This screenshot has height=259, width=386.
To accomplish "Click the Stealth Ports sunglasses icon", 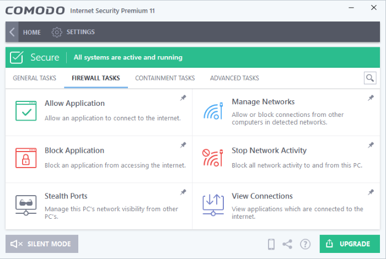I will point(26,204).
